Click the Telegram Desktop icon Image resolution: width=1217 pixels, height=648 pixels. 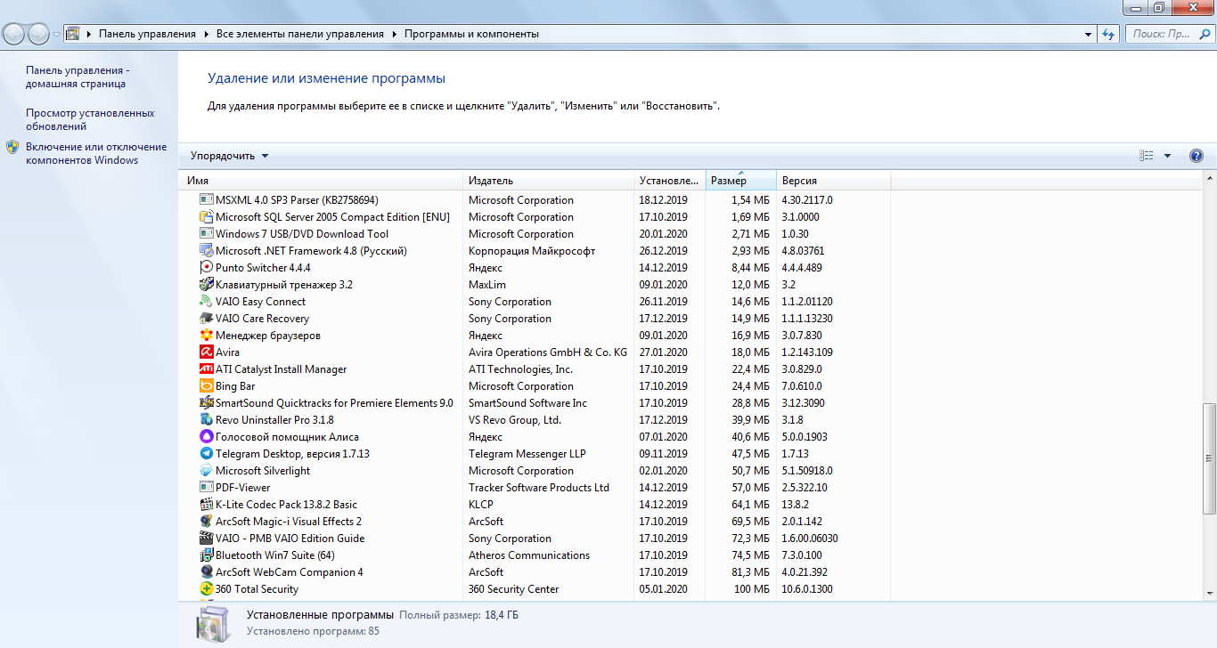[207, 454]
